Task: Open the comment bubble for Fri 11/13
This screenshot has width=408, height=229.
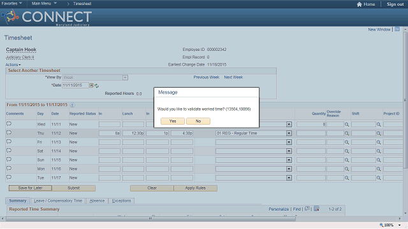Action: [x=9, y=142]
